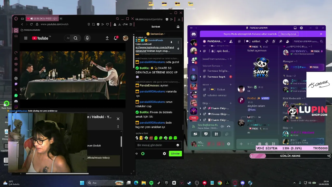The width and height of the screenshot is (332, 187).
Task: Open Opera downloads icon in toolbar
Action: point(119,24)
